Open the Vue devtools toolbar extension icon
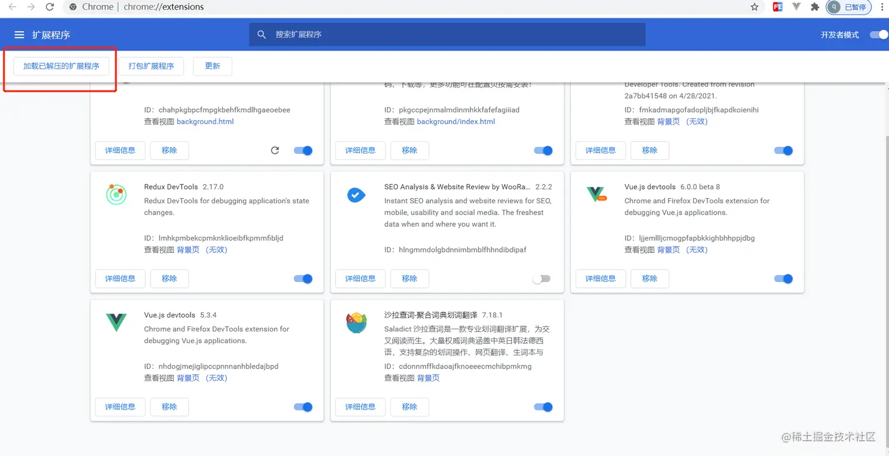The width and height of the screenshot is (889, 456). pos(796,7)
